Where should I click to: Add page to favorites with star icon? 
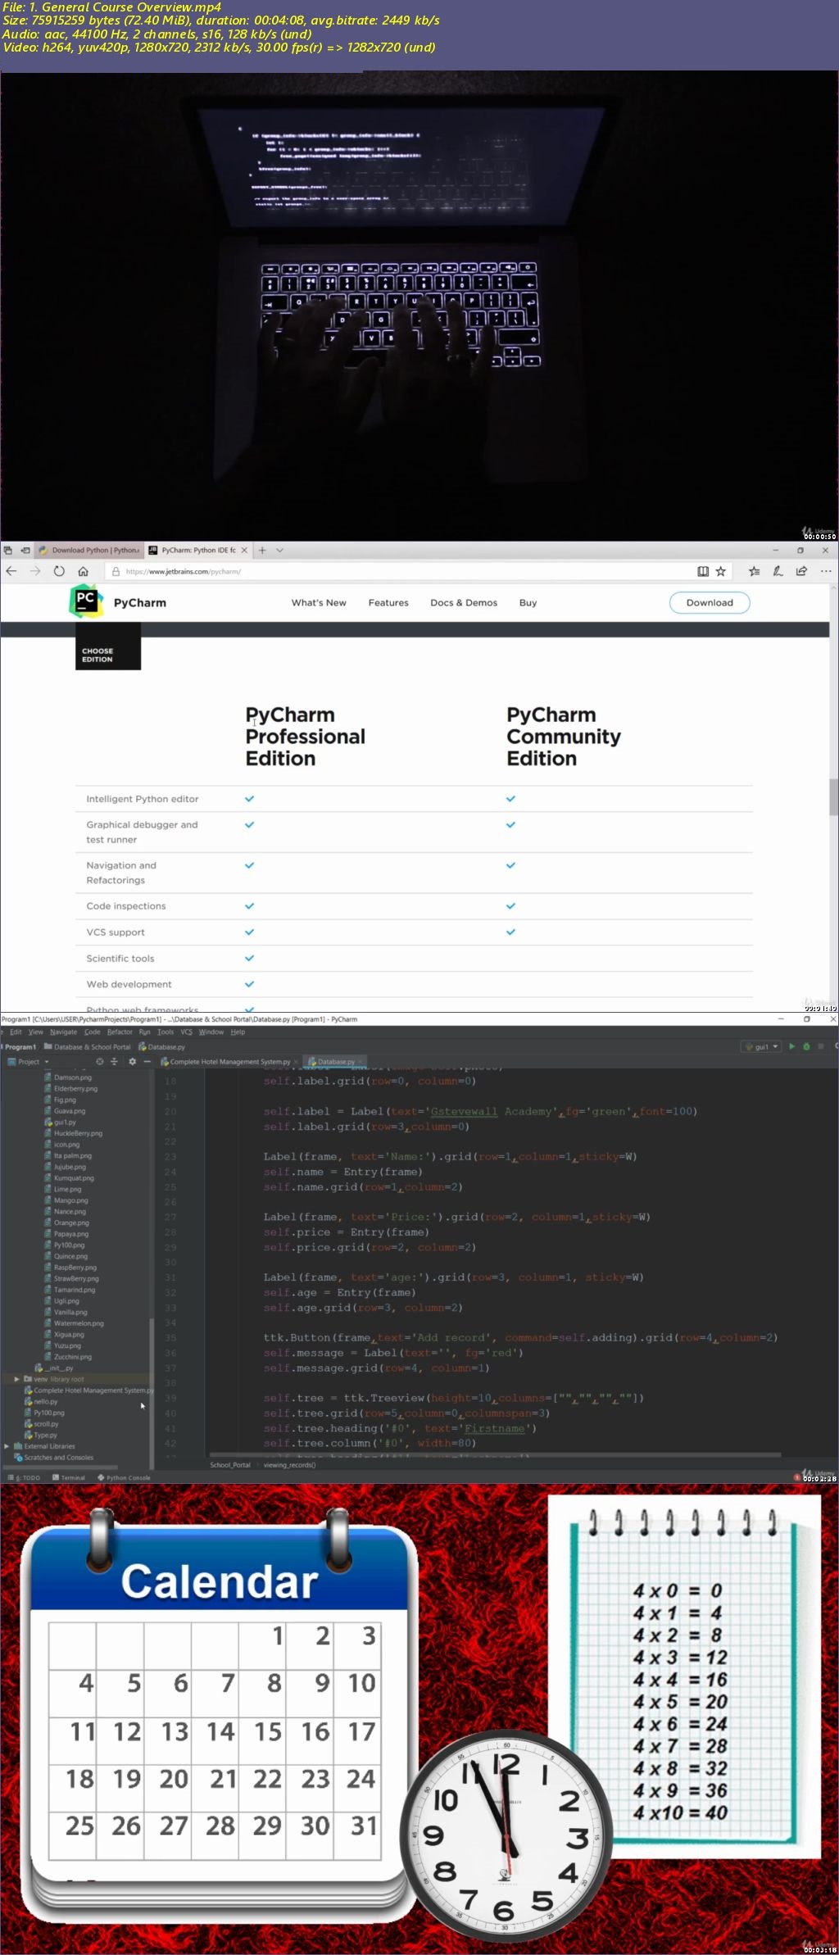click(x=720, y=571)
